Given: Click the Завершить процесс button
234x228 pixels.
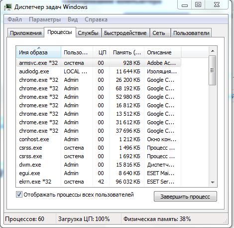Looking at the screenshot, I should click(x=185, y=197).
